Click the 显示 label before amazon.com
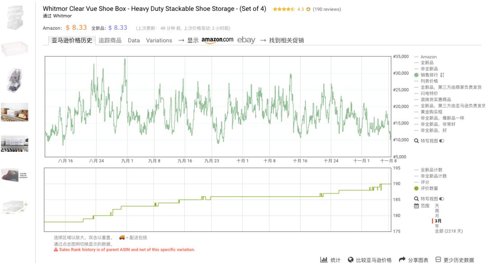The width and height of the screenshot is (488, 263). coord(192,41)
